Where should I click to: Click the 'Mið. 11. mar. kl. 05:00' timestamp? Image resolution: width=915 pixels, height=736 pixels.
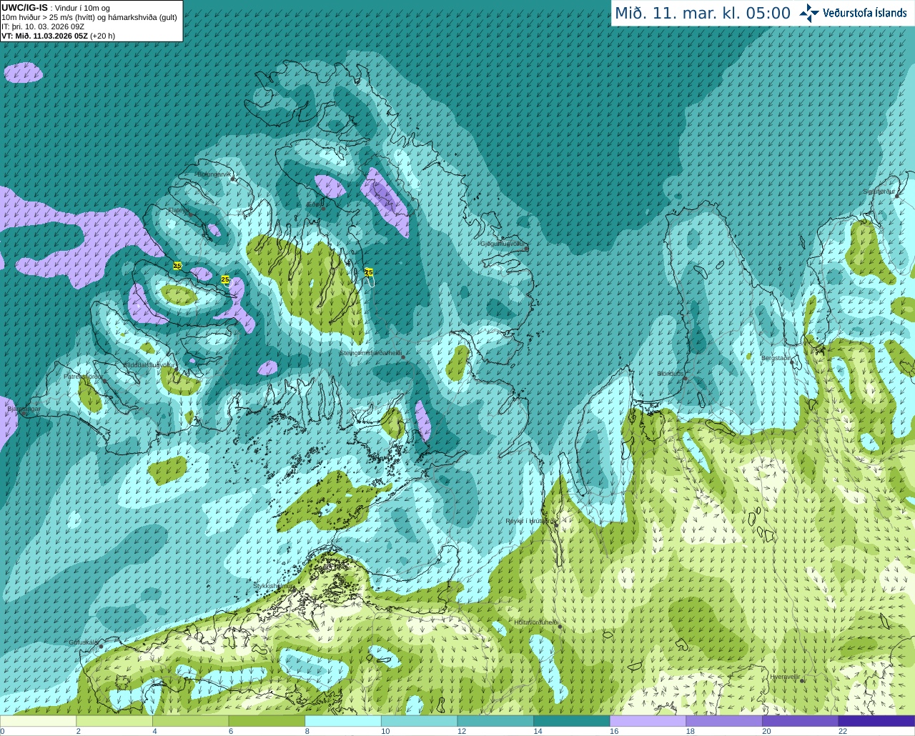tap(703, 14)
